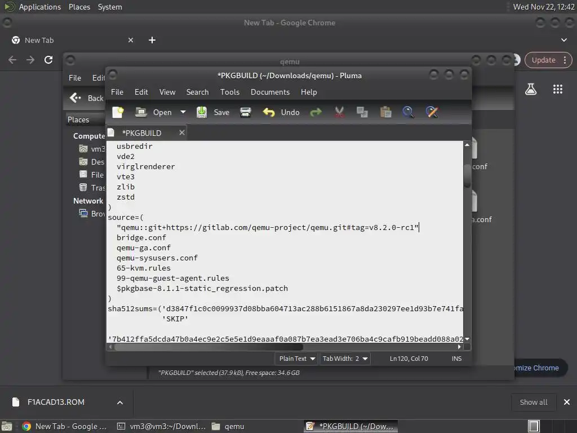
Task: Close the New Tab in Chrome
Action: [x=131, y=40]
